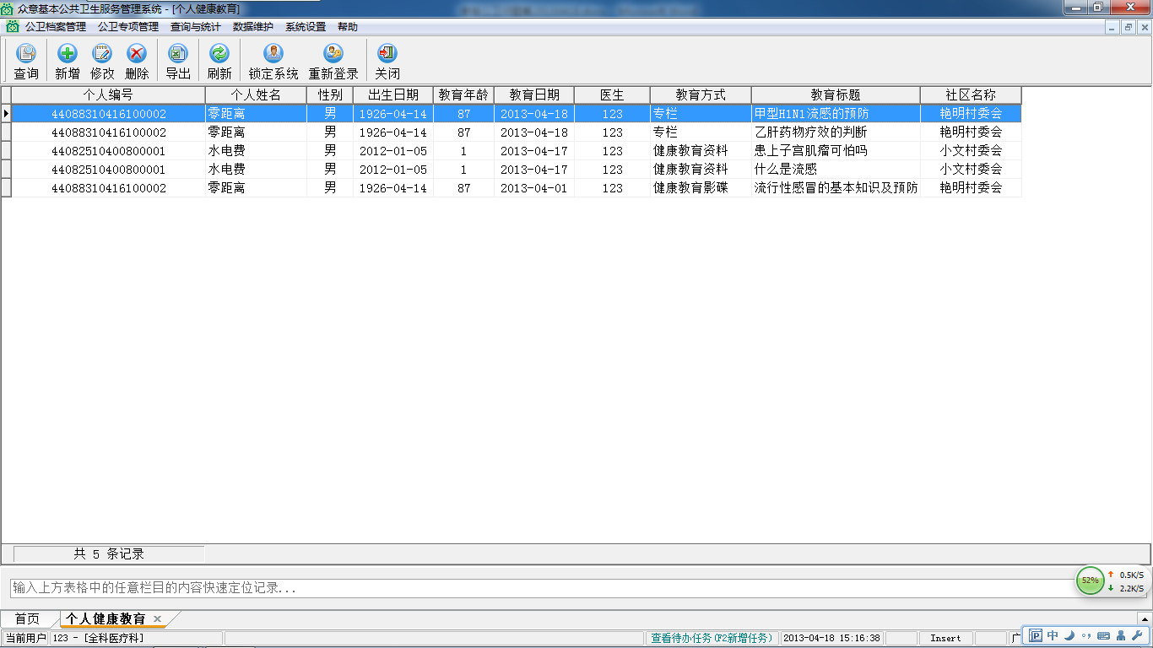Click the 当前用户 status bar label
The height and width of the screenshot is (648, 1153).
coord(25,638)
